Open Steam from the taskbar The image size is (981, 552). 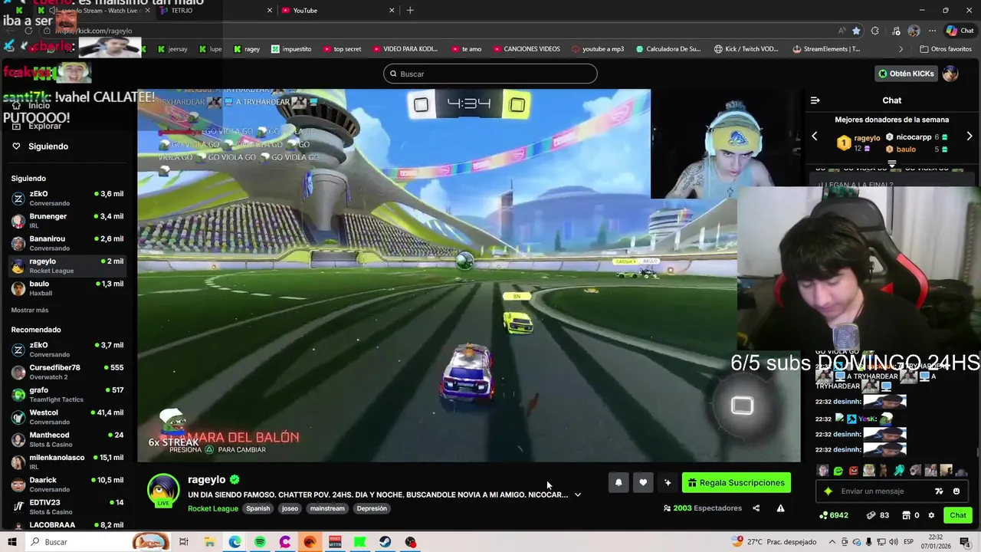[x=386, y=542]
